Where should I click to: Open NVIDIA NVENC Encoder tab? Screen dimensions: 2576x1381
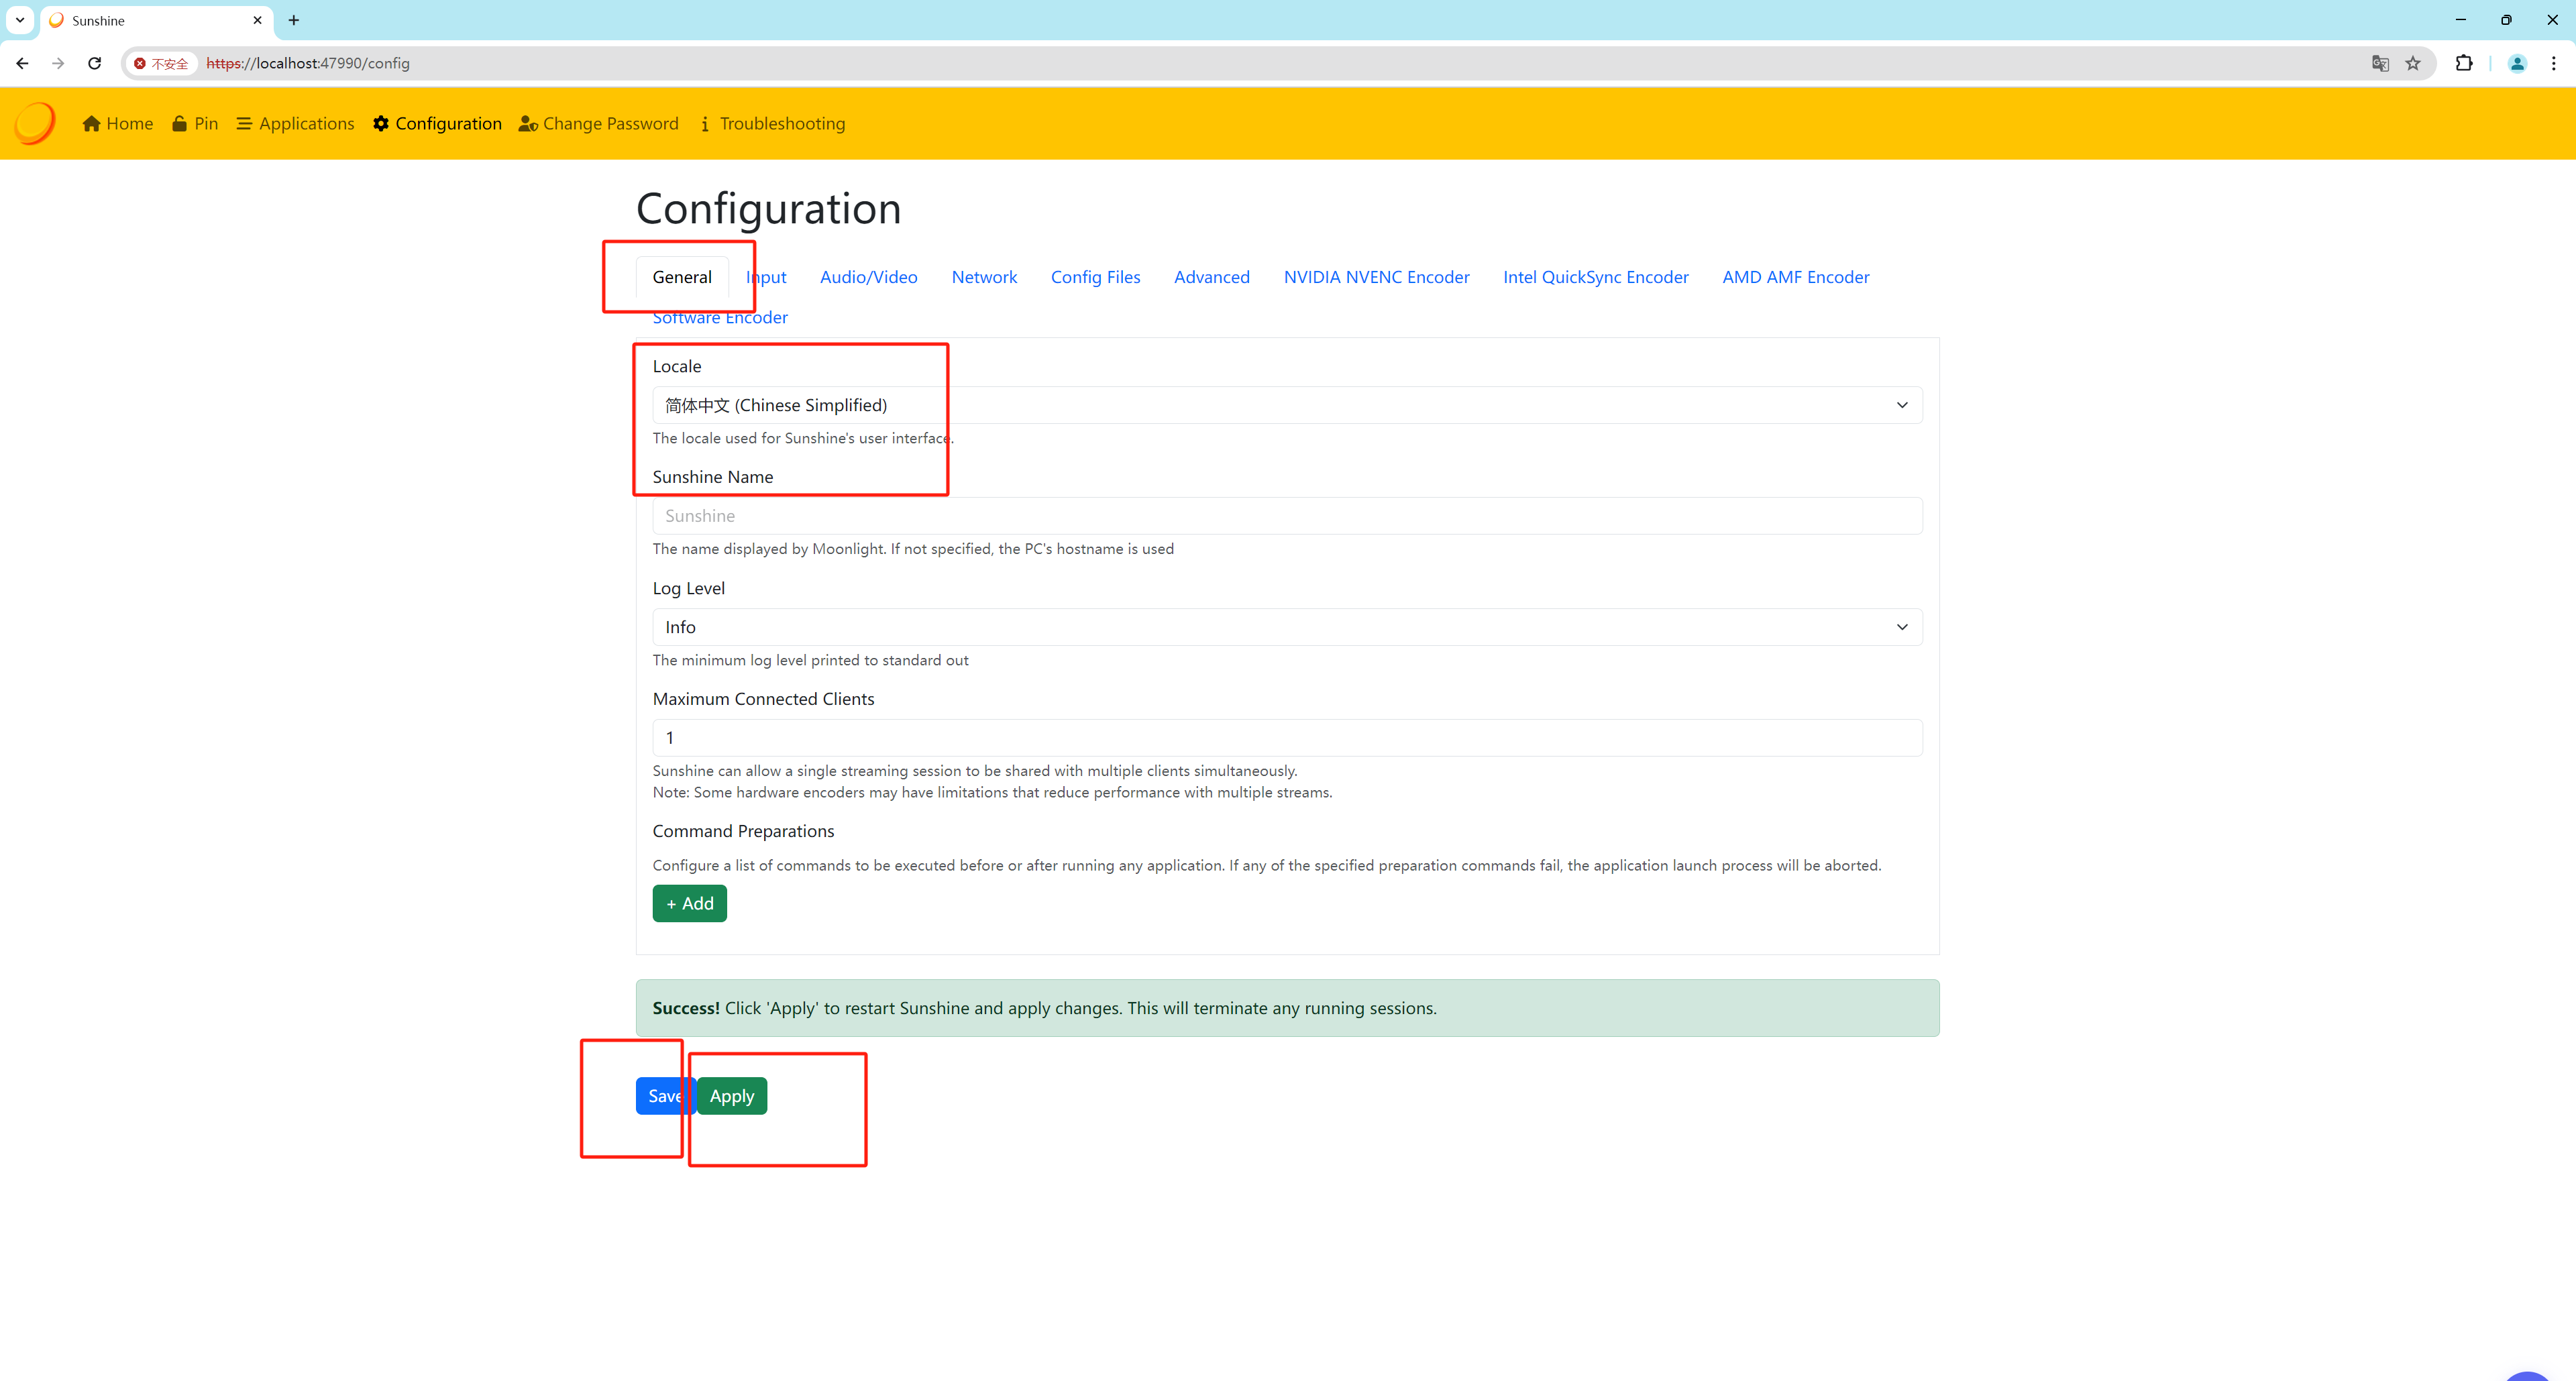[1376, 277]
